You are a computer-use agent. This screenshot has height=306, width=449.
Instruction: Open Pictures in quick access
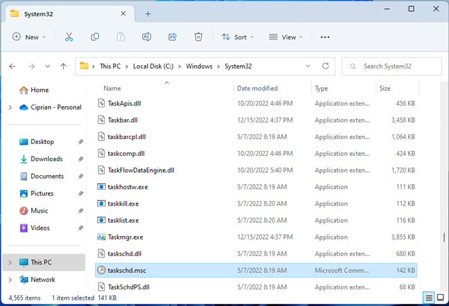coord(36,194)
